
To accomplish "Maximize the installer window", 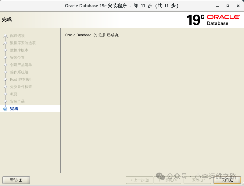I will [228, 6].
